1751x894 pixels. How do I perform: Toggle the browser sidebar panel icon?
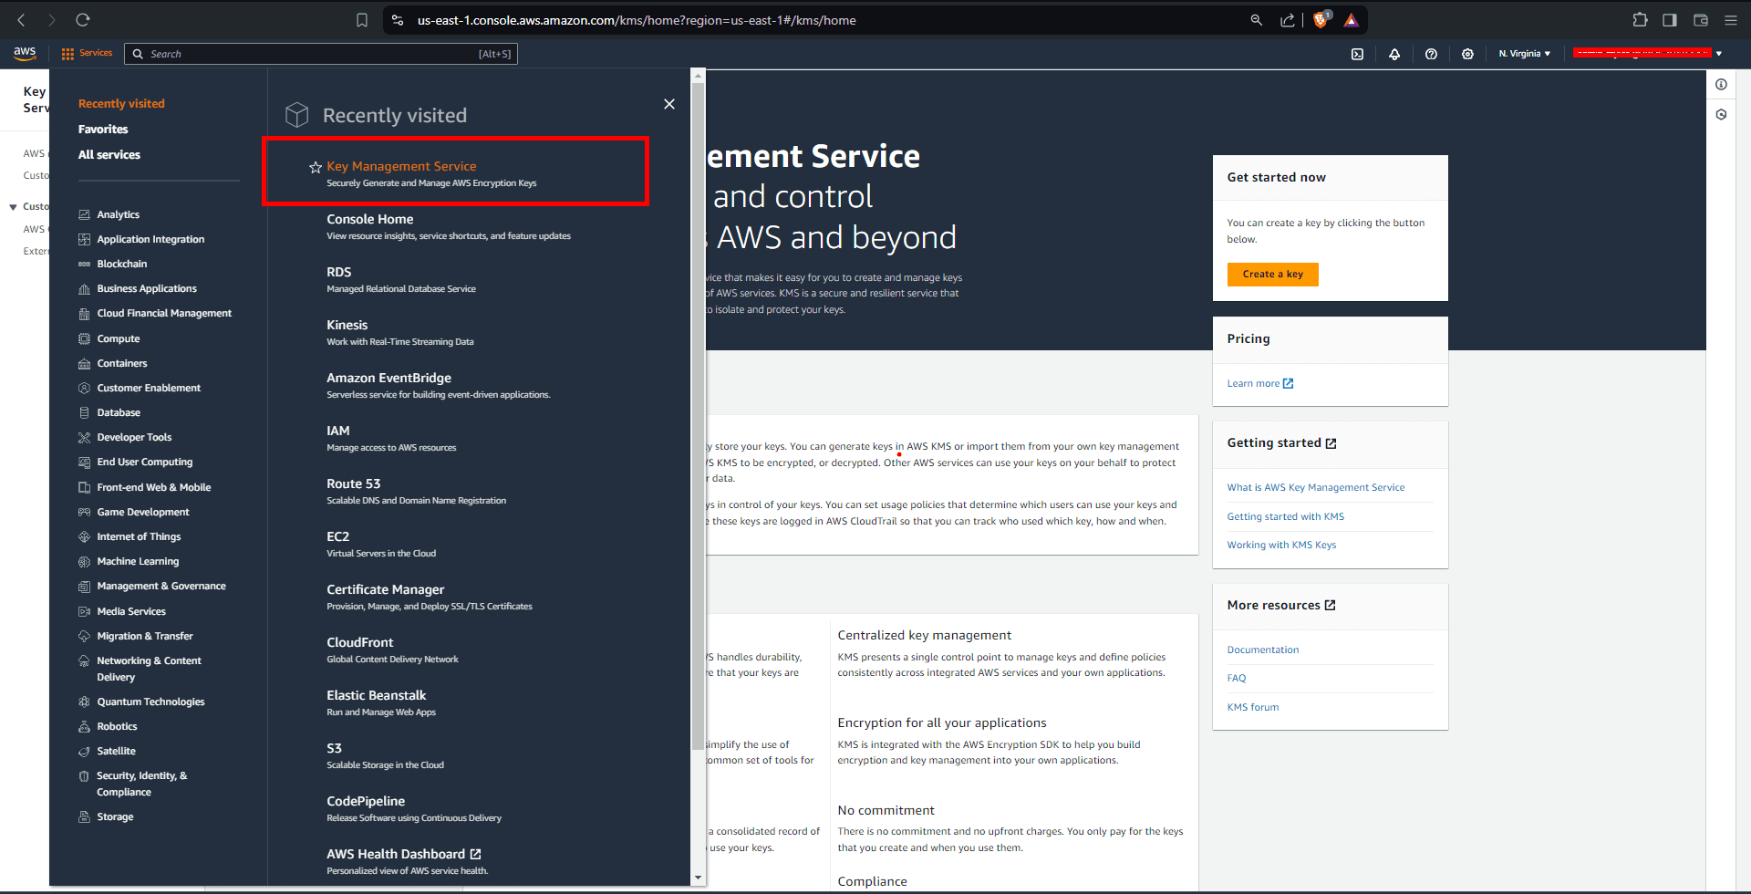1670,20
